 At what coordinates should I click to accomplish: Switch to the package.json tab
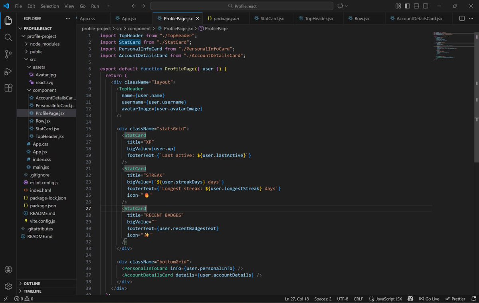click(226, 18)
